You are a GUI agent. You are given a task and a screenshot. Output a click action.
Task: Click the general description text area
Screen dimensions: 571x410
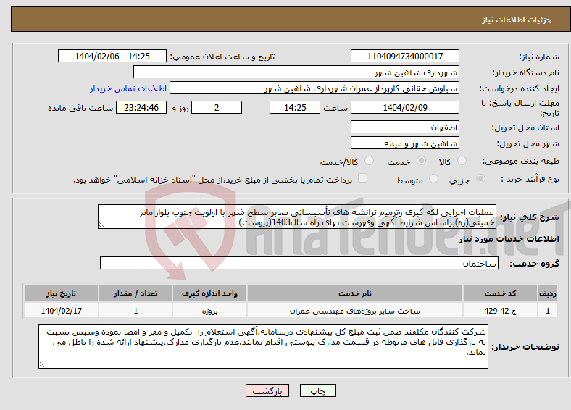[x=297, y=217]
